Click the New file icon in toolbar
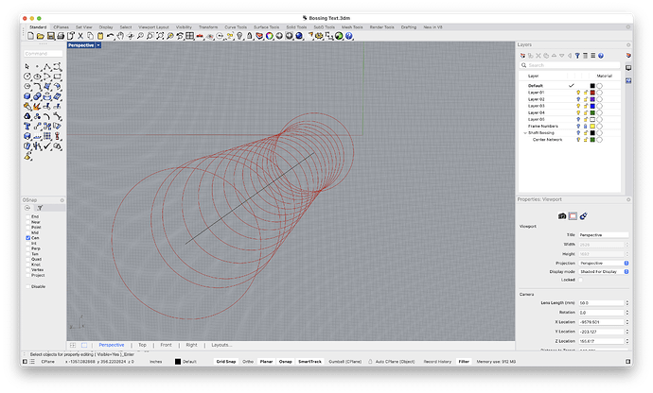The width and height of the screenshot is (653, 393). coord(30,36)
